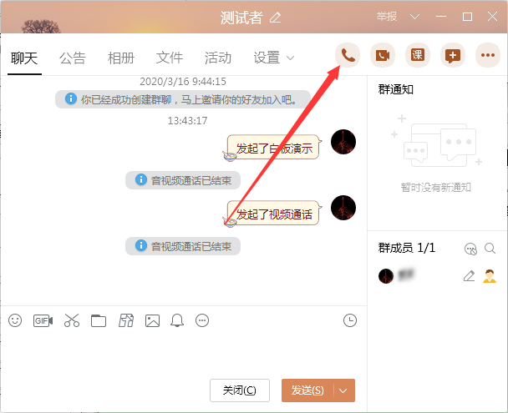Click the 音视频通话已结束 notice below 发起了视频通话

tap(183, 246)
